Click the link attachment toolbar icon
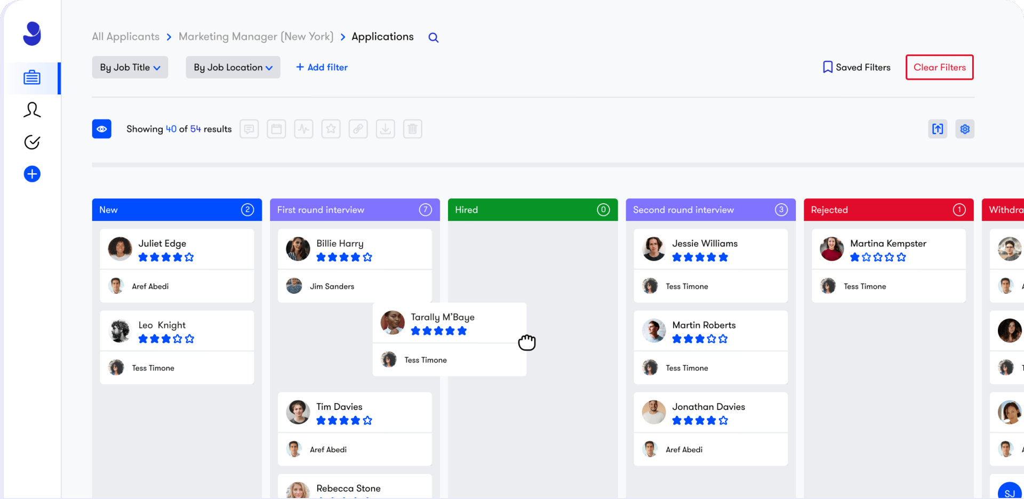 [x=358, y=129]
